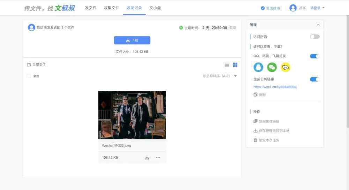Toggle the 生成公共链接 switch

pos(315,79)
